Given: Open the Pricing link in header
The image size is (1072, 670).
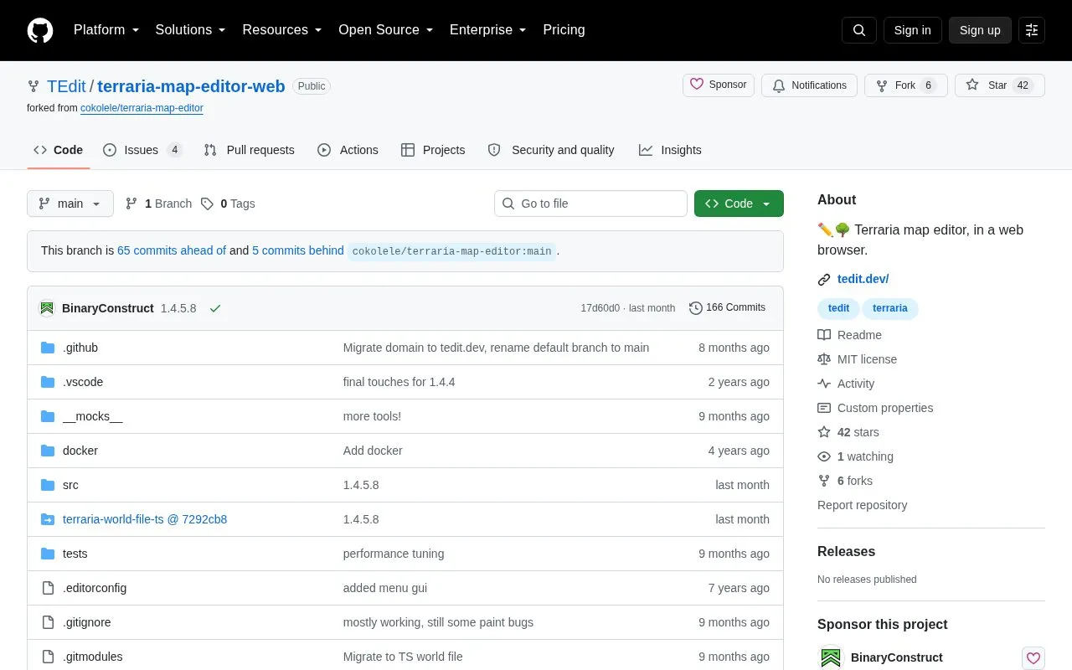Looking at the screenshot, I should click(564, 30).
